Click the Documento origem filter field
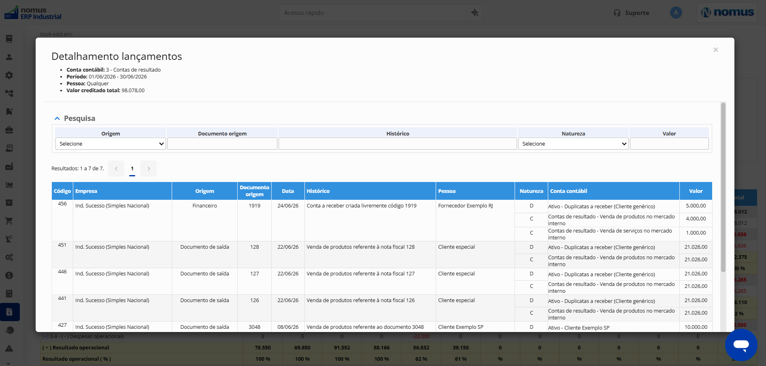The width and height of the screenshot is (766, 366). coord(222,144)
